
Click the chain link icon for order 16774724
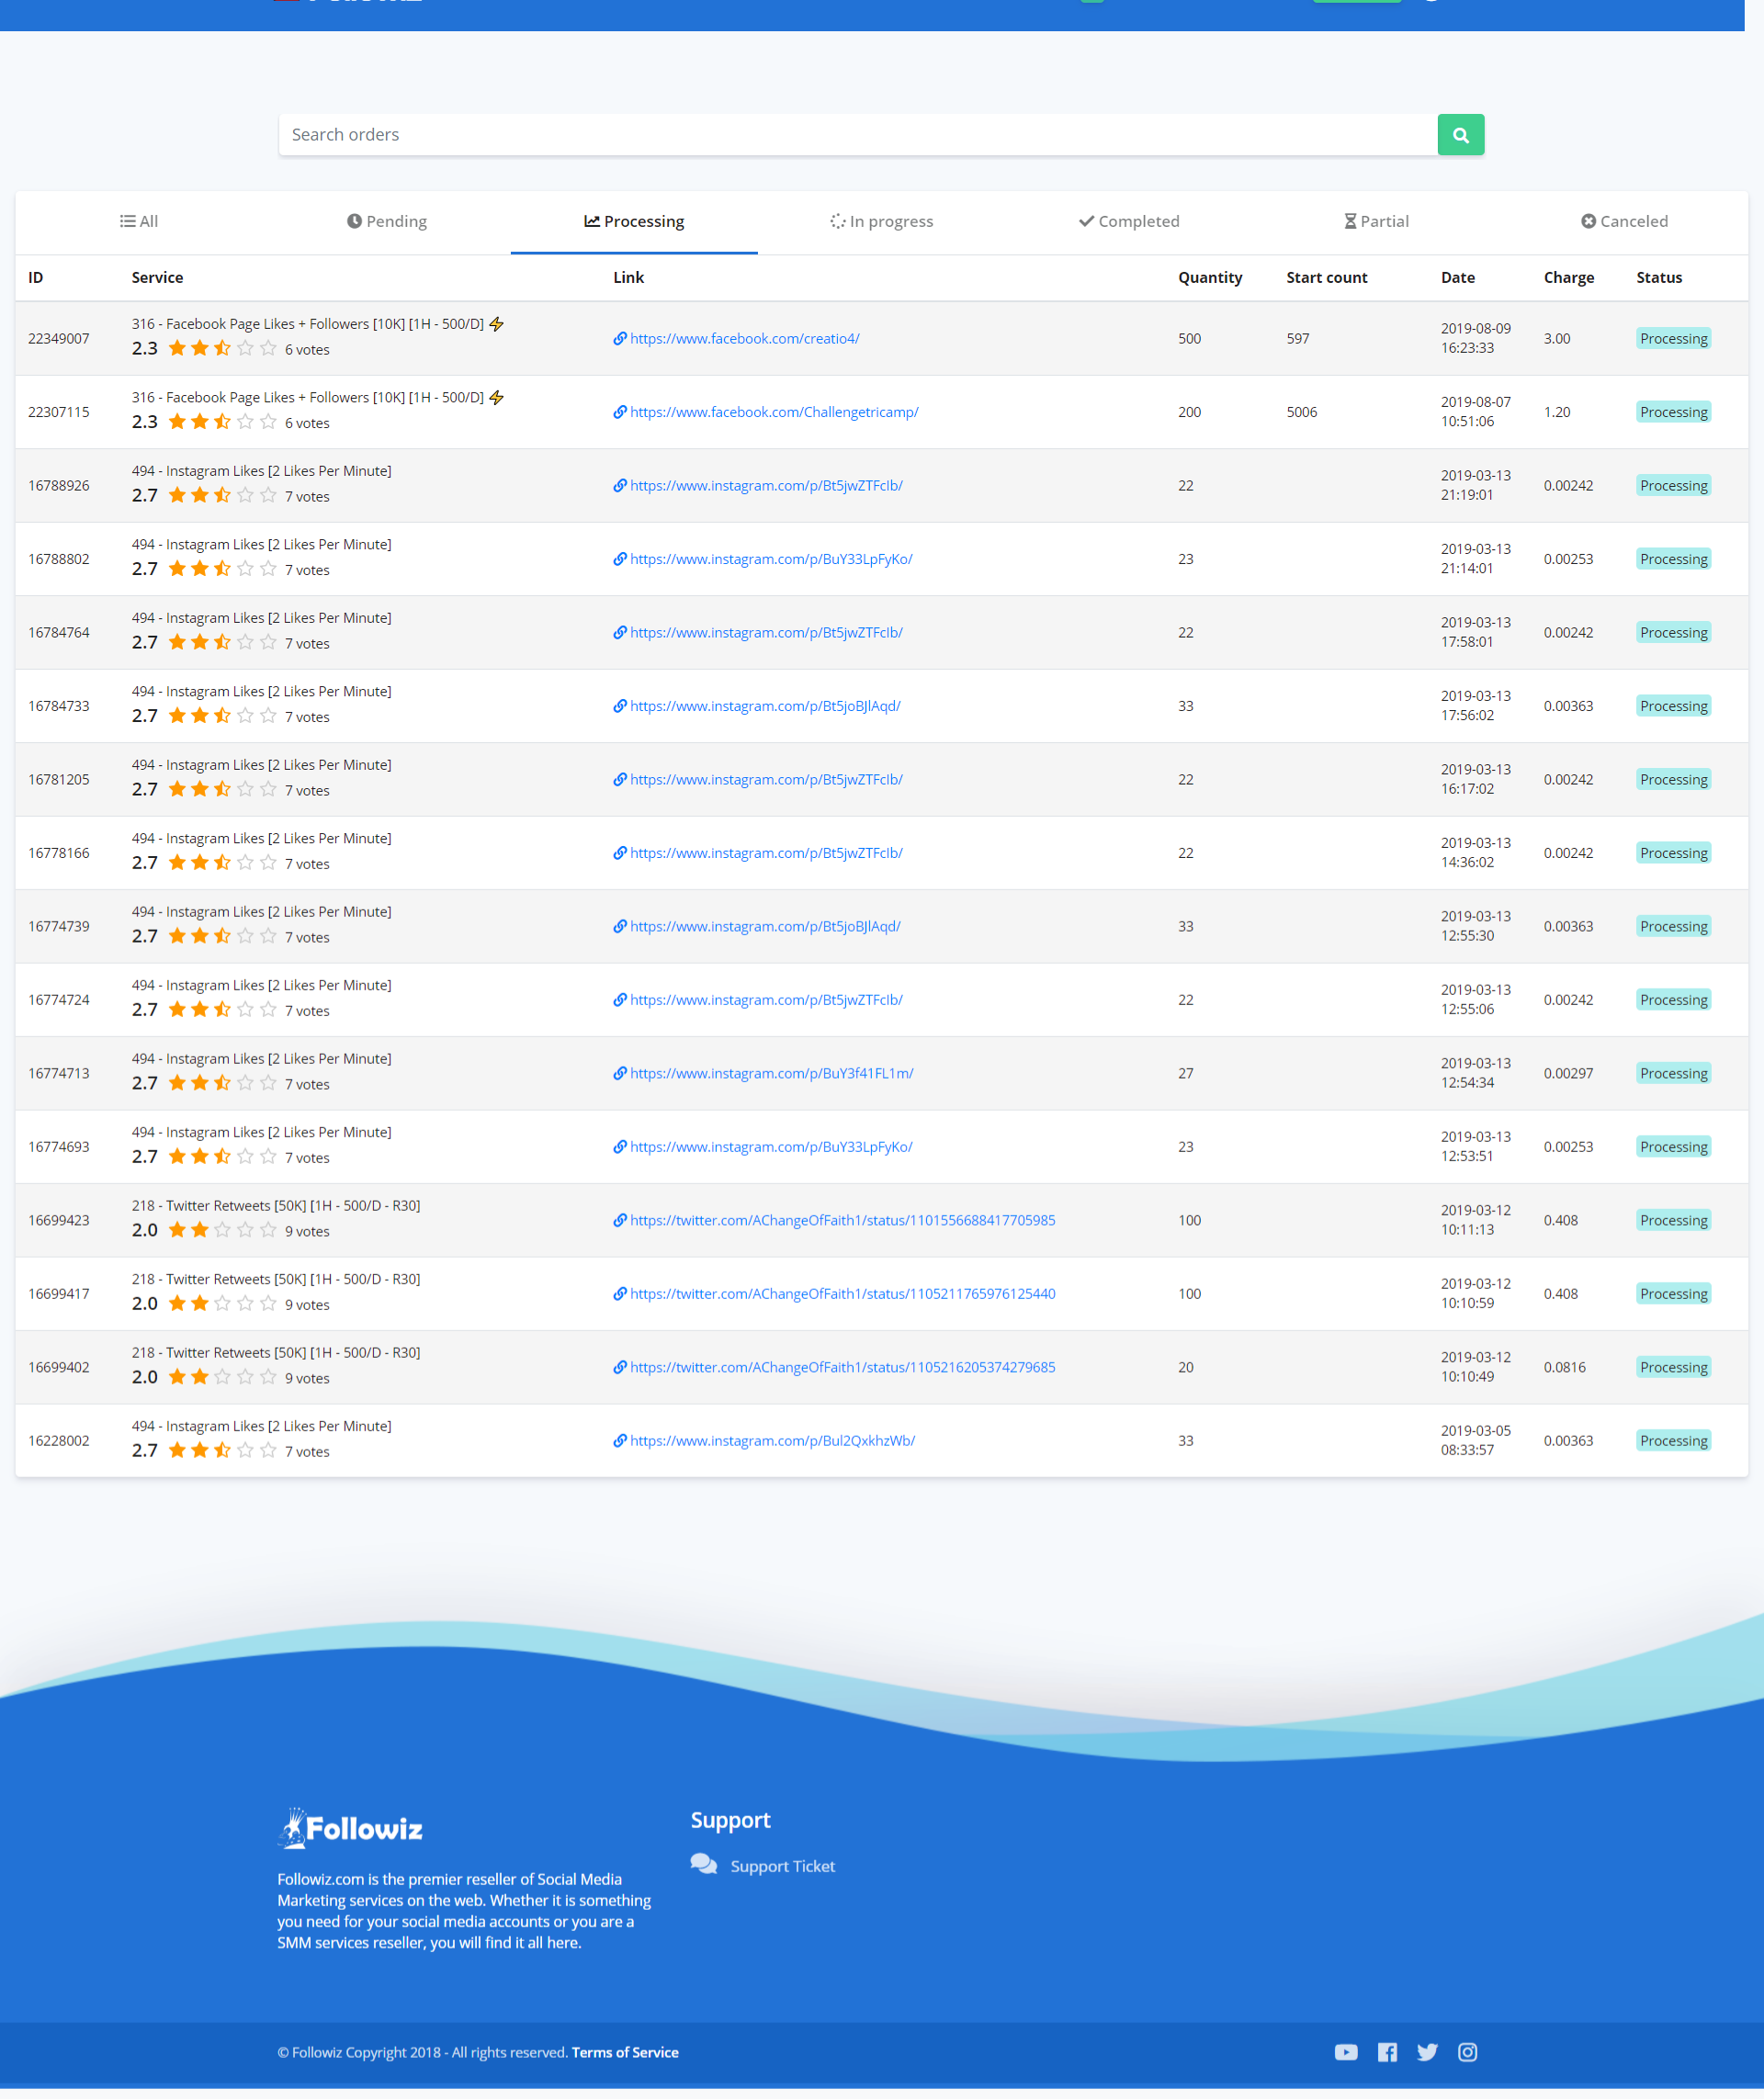point(620,1000)
